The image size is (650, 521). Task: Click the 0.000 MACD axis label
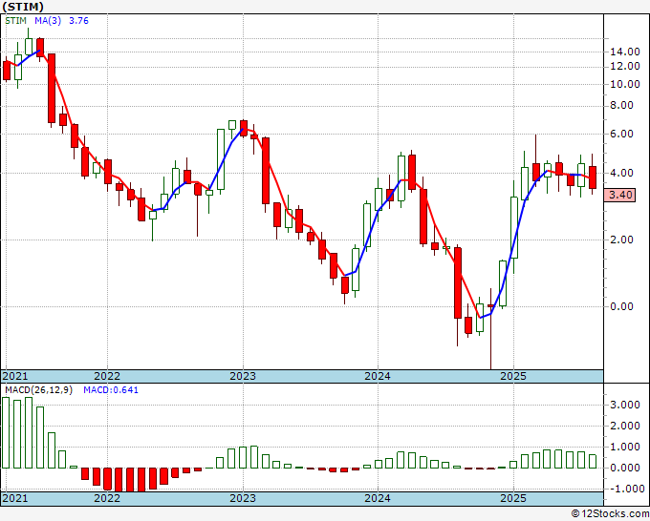(x=625, y=469)
